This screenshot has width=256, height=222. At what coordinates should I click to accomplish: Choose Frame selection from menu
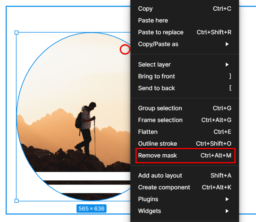(x=160, y=120)
